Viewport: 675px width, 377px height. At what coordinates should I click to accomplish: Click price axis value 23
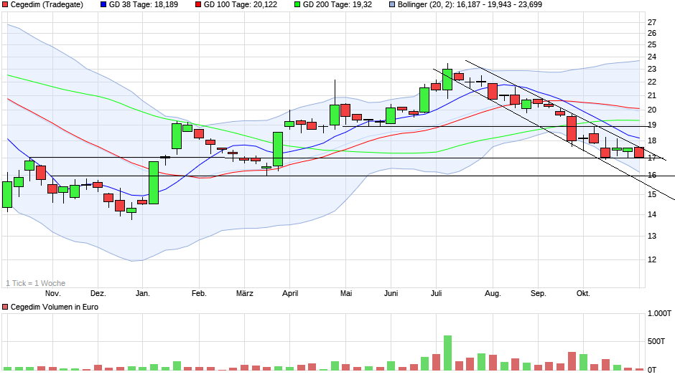pos(652,70)
